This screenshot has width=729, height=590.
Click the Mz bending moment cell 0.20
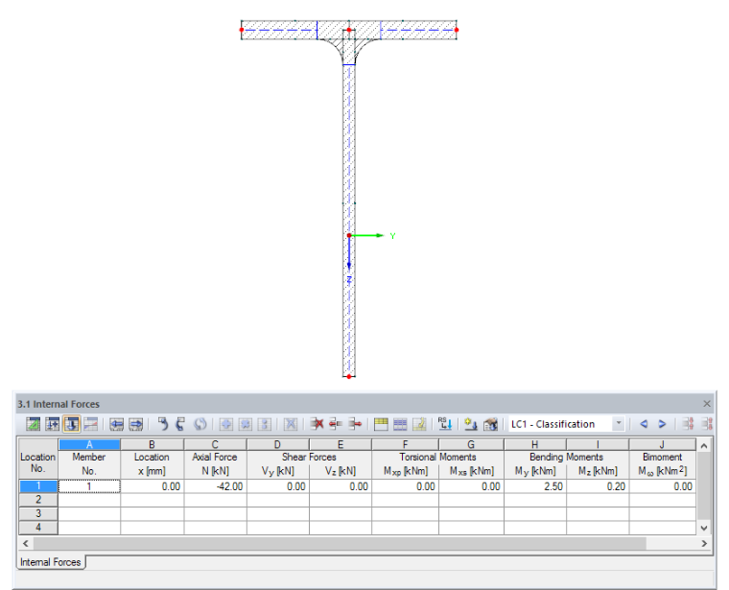pyautogui.click(x=598, y=486)
